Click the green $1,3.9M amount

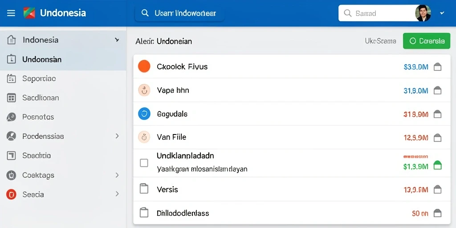[415, 167]
